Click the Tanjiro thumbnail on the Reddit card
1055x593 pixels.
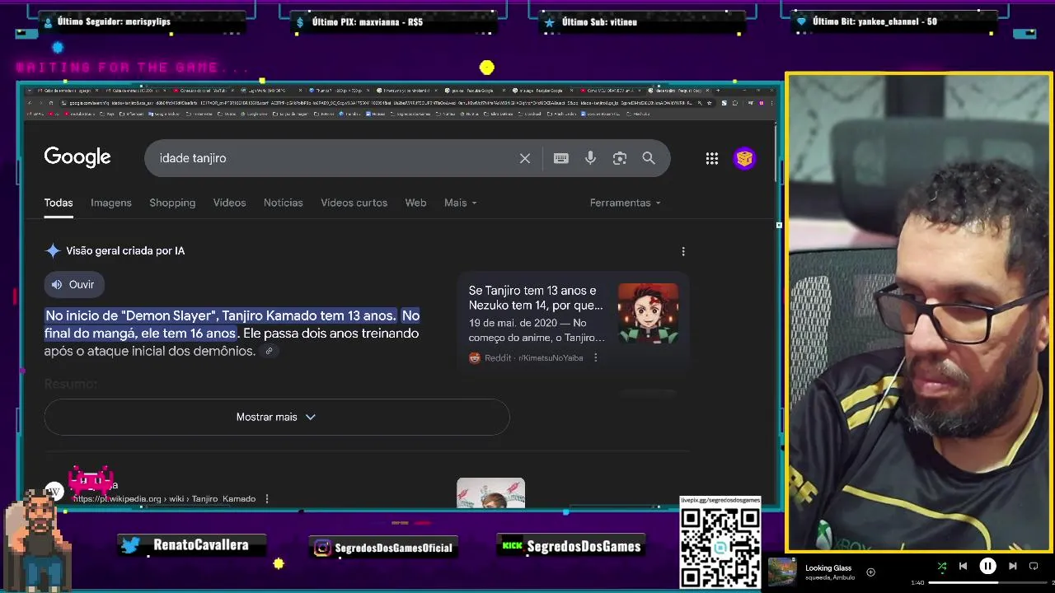tap(648, 313)
